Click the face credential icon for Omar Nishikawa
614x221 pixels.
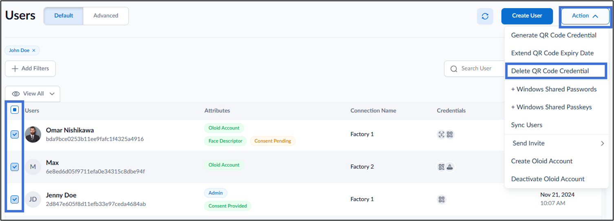coord(441,134)
